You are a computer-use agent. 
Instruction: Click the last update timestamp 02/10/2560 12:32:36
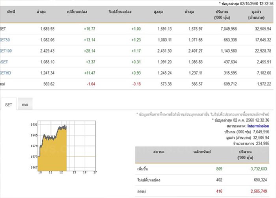click(256, 4)
